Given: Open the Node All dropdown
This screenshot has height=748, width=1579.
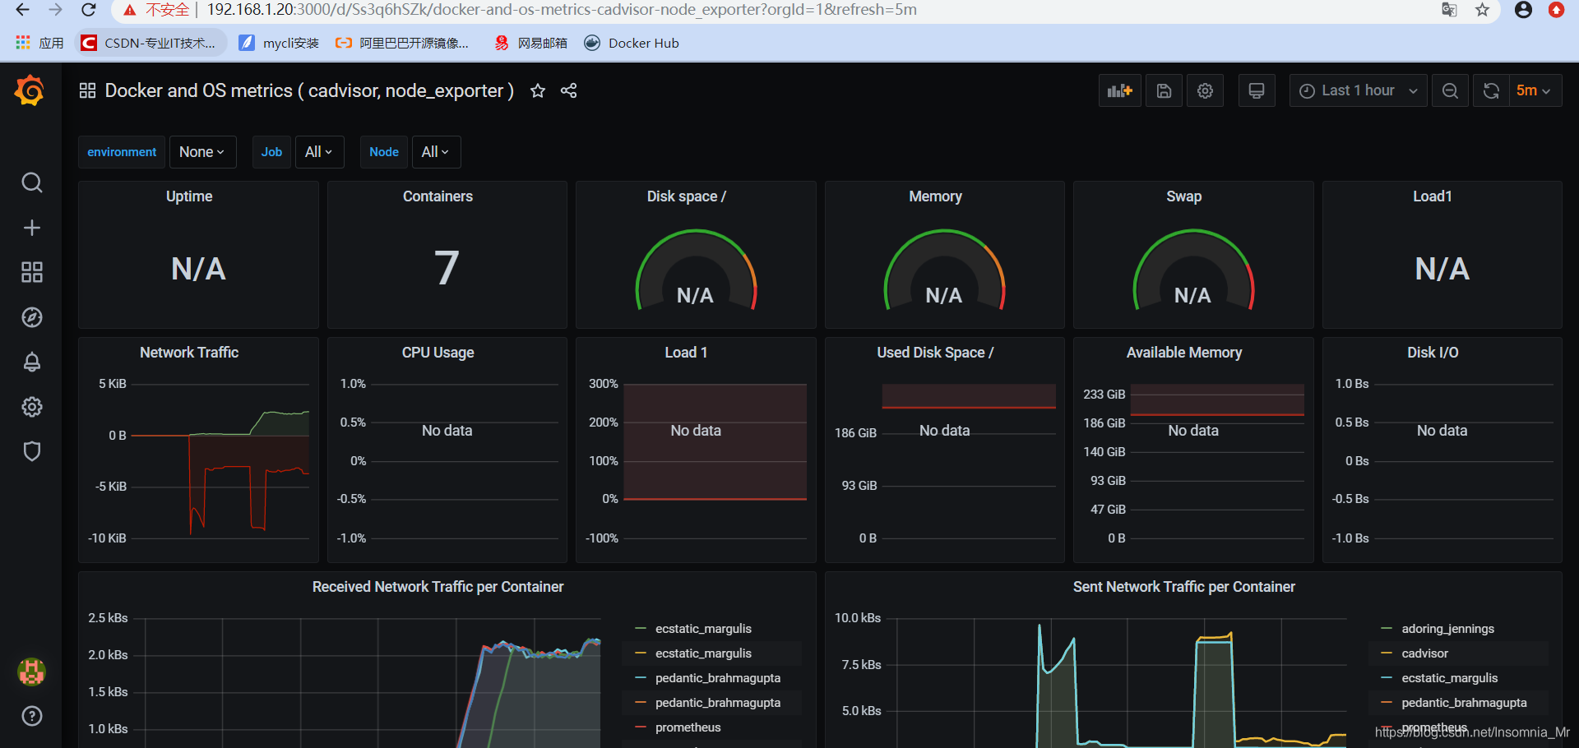Looking at the screenshot, I should pos(436,152).
